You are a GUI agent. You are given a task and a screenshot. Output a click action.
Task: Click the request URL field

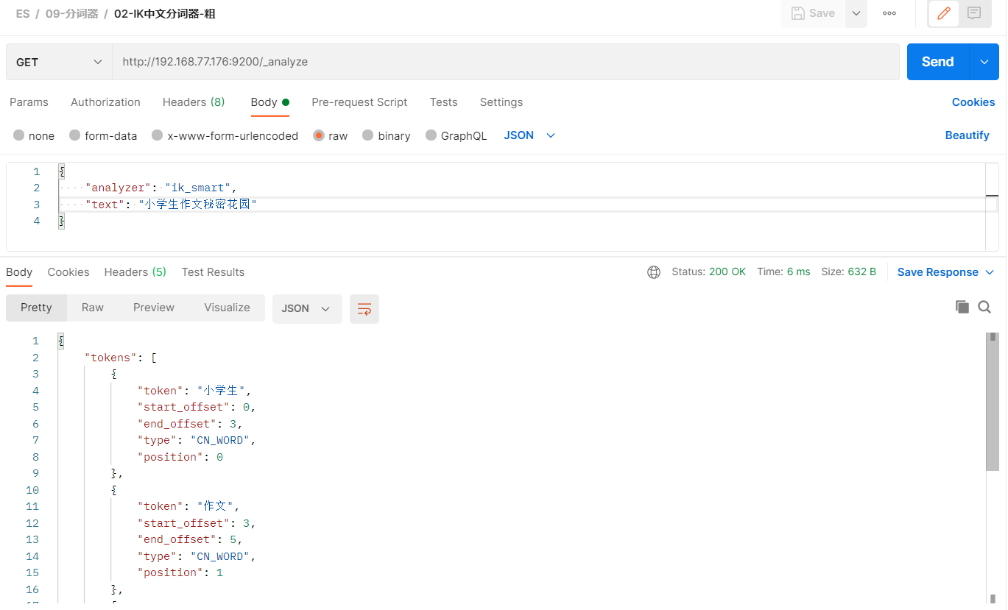505,62
